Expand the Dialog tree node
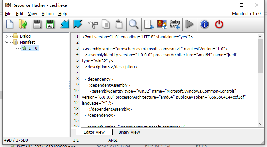 point(7,36)
